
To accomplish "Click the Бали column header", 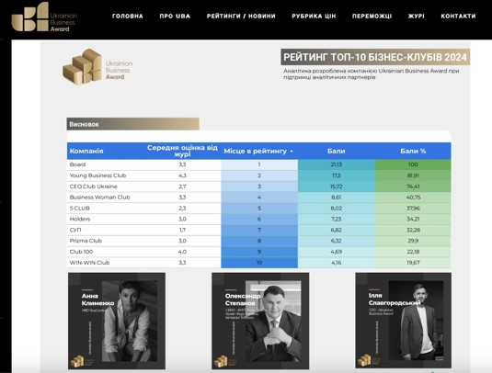I will pos(336,151).
